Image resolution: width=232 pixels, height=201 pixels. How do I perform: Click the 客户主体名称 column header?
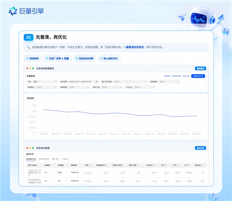32,165
